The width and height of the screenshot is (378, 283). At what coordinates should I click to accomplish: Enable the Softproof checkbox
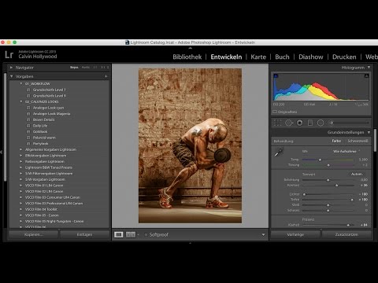(x=146, y=235)
